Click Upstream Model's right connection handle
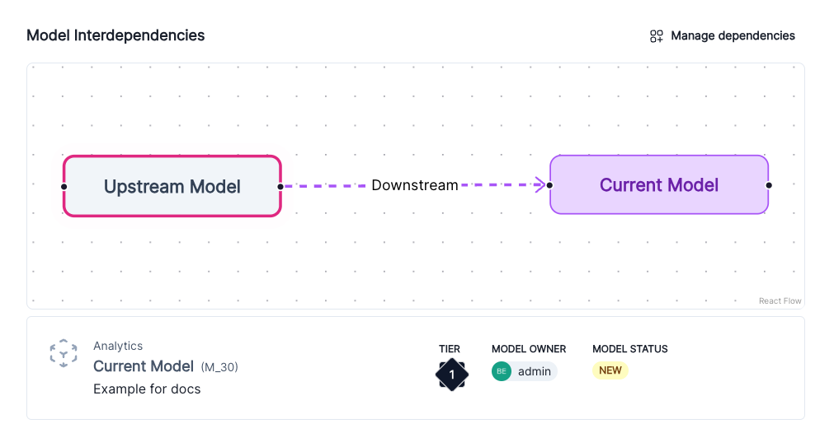Image resolution: width=834 pixels, height=447 pixels. [280, 186]
